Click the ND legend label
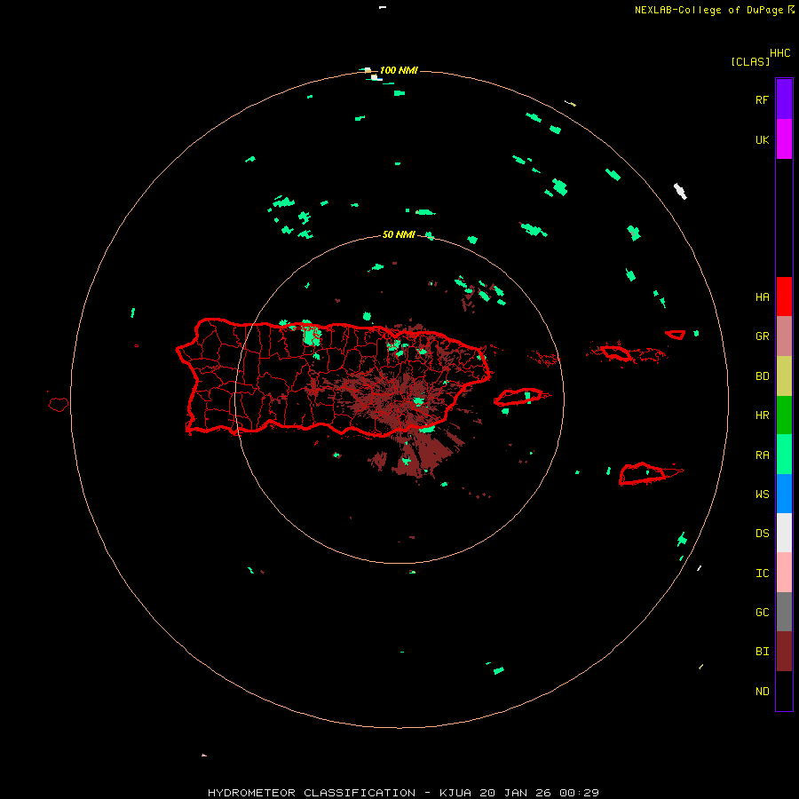This screenshot has width=799, height=799. pyautogui.click(x=762, y=691)
